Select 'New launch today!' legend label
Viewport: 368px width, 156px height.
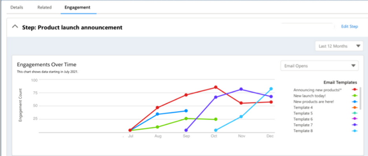pyautogui.click(x=309, y=96)
